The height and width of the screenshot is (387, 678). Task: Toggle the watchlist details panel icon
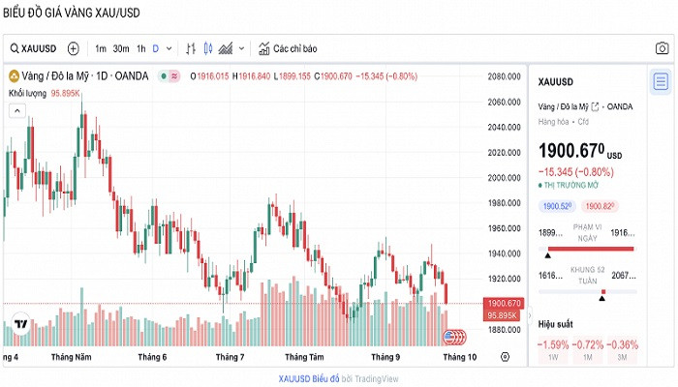coord(660,81)
